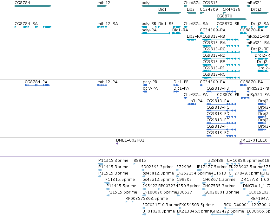Click the IP11315.3prime EST label
Image resolution: width=270 pixels, height=216 pixels.
pyautogui.click(x=113, y=161)
